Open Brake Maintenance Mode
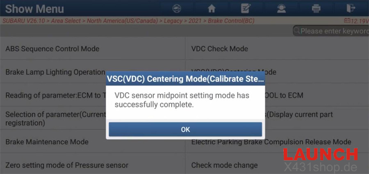The height and width of the screenshot is (174, 369). [47, 142]
